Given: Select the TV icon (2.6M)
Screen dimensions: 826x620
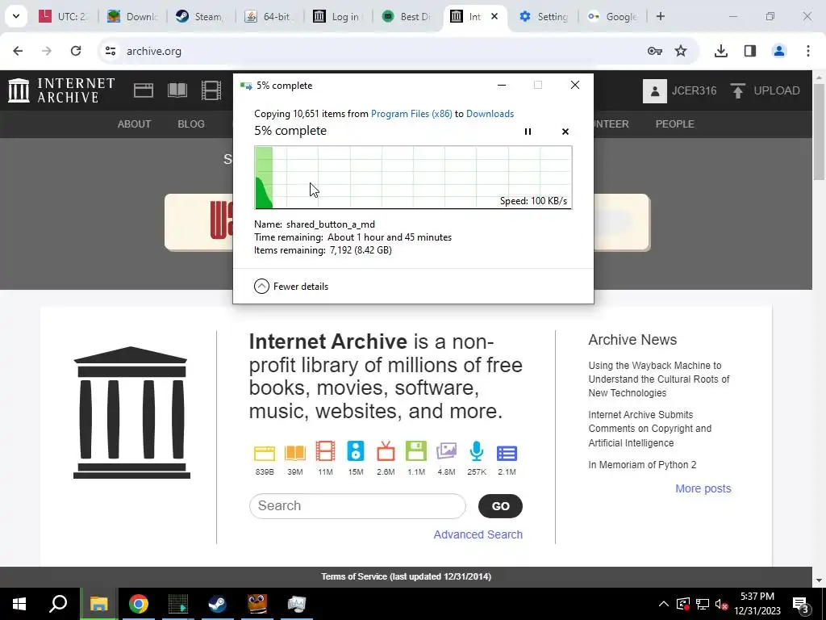Looking at the screenshot, I should 386,452.
